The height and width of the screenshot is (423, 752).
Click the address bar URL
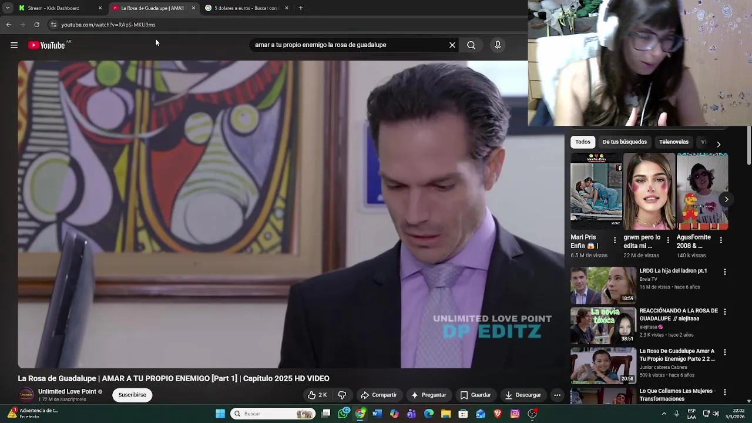click(x=108, y=25)
